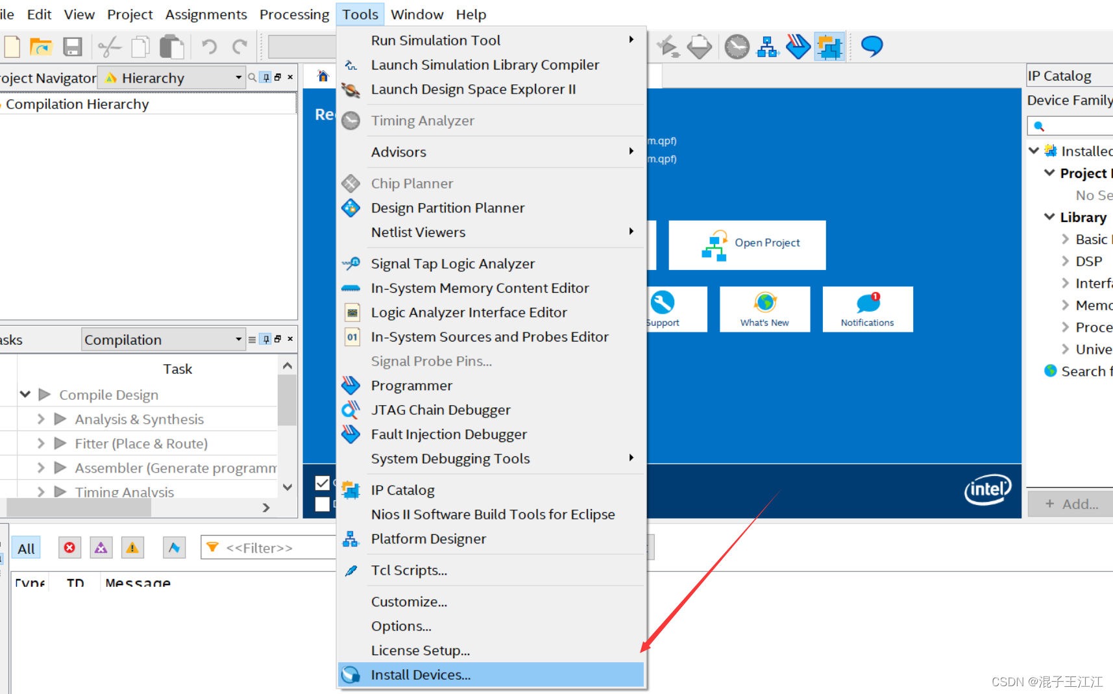This screenshot has height=694, width=1113.
Task: Expand the Assembler task row
Action: pos(41,467)
